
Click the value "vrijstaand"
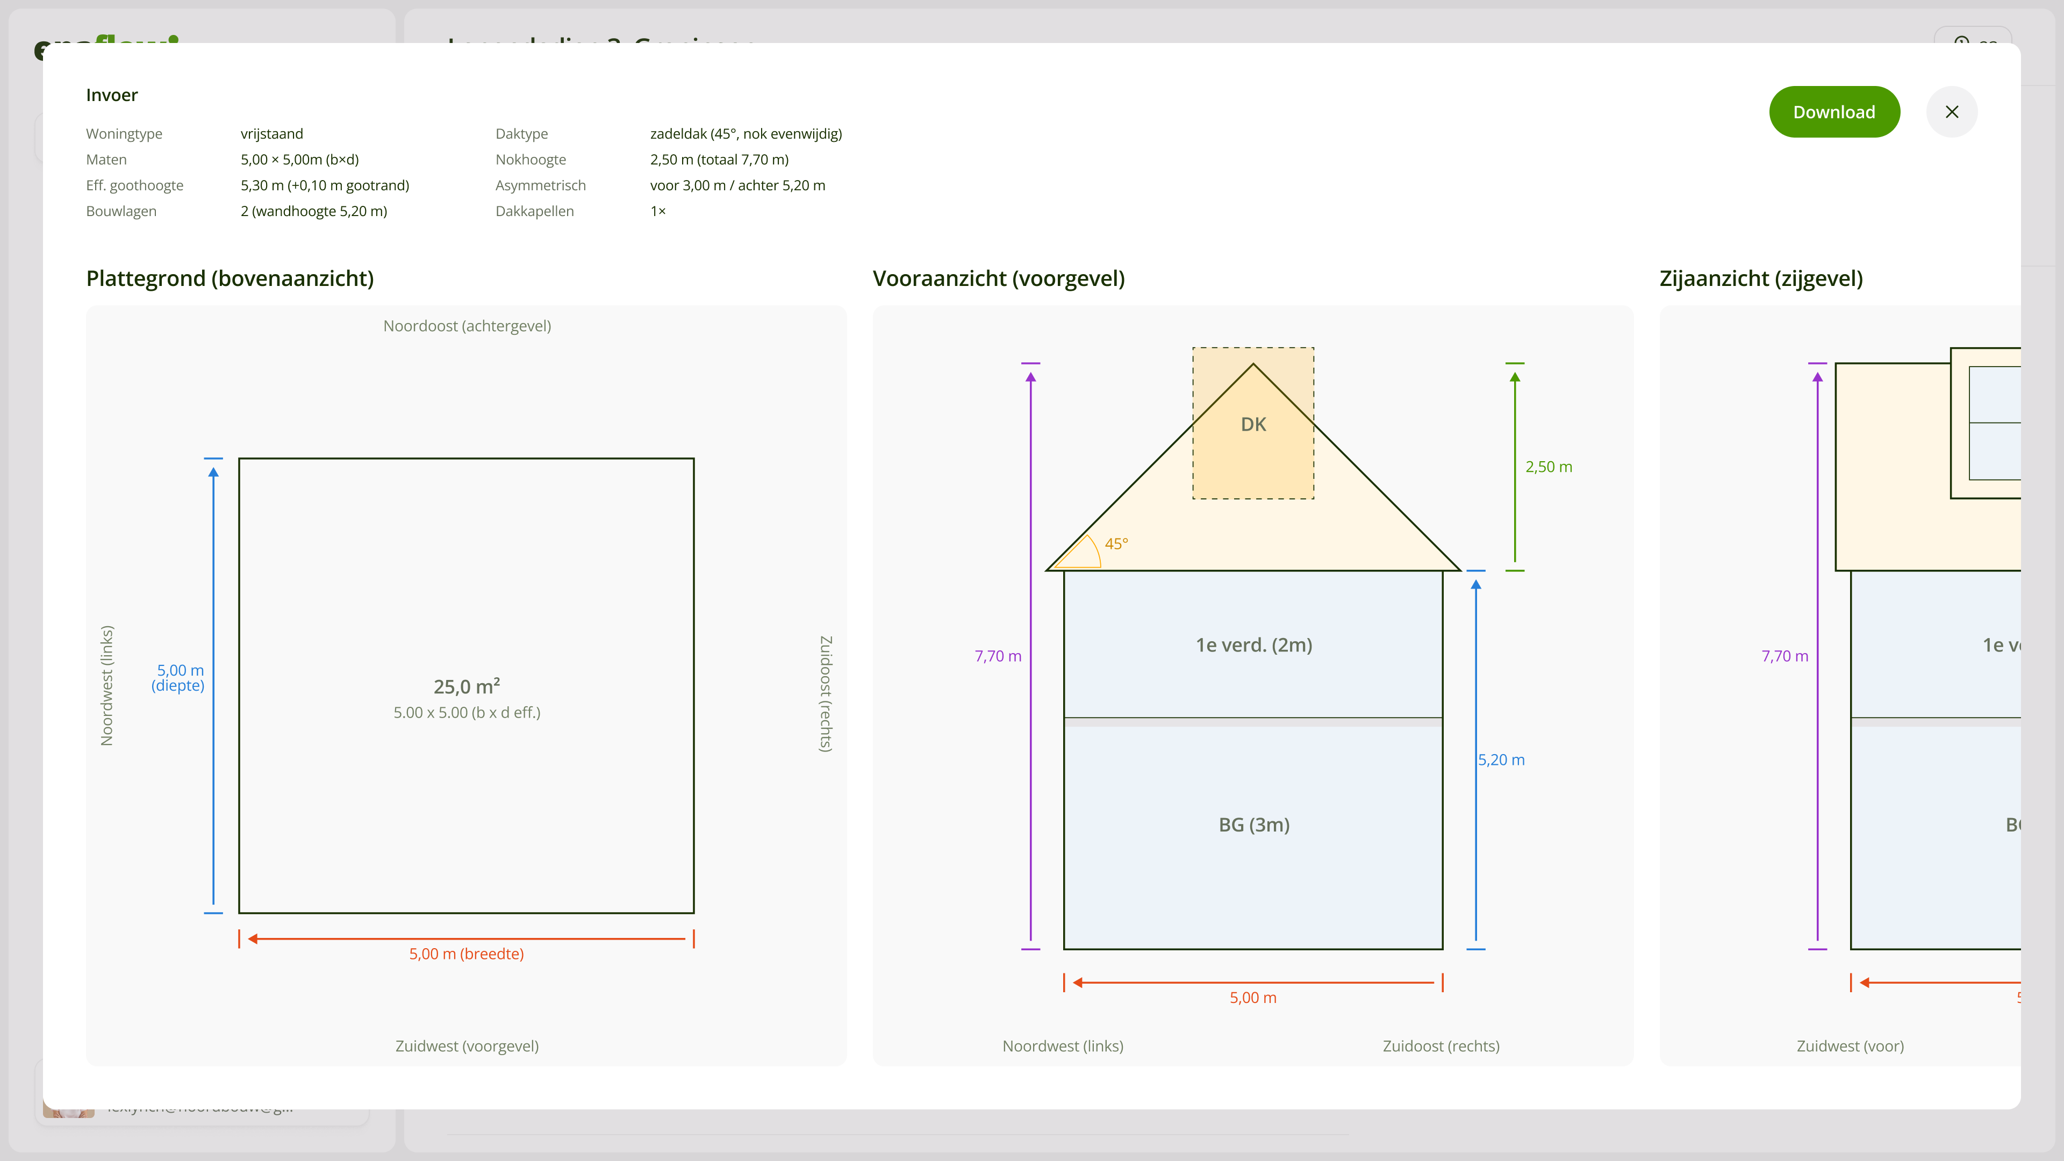coord(271,134)
